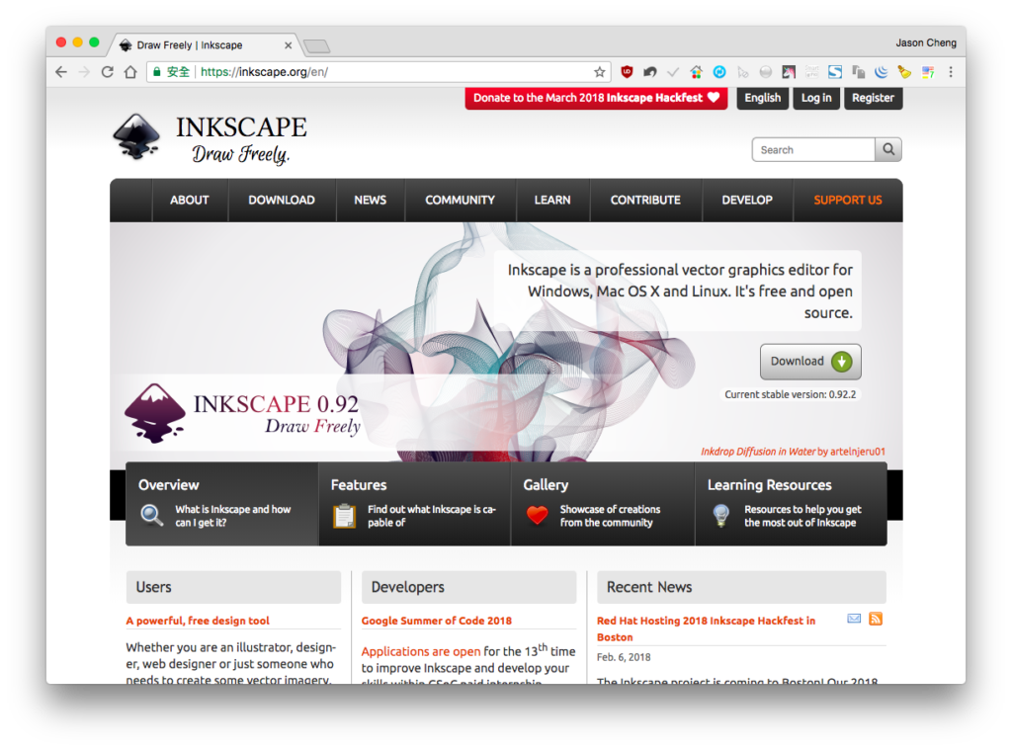1012x750 pixels.
Task: Go to the browser home page icon
Action: pyautogui.click(x=130, y=72)
